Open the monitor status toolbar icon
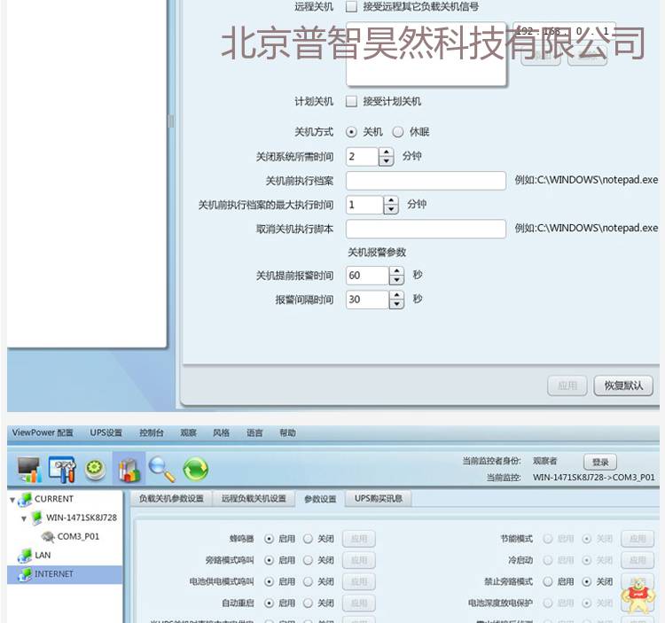Screen dimensions: 665x623 [29, 469]
